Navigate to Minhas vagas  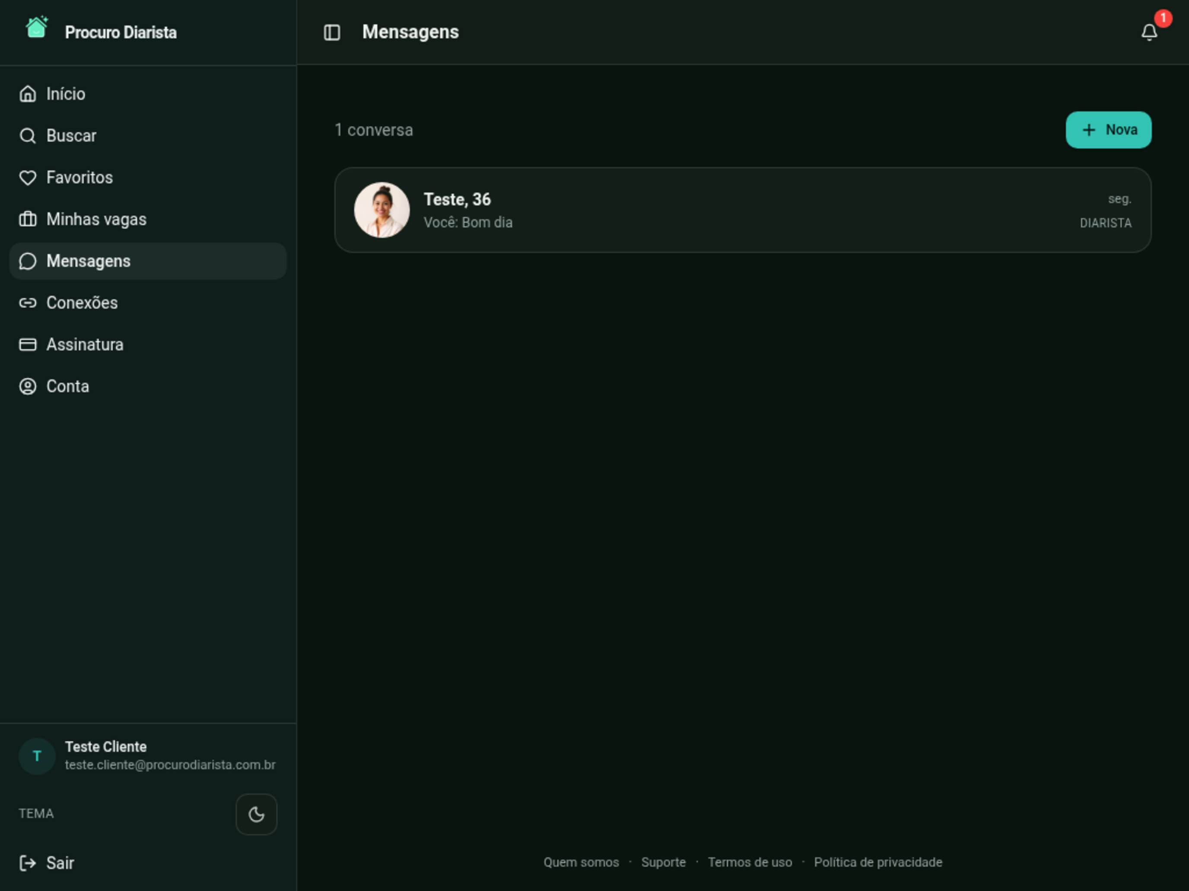pyautogui.click(x=148, y=219)
